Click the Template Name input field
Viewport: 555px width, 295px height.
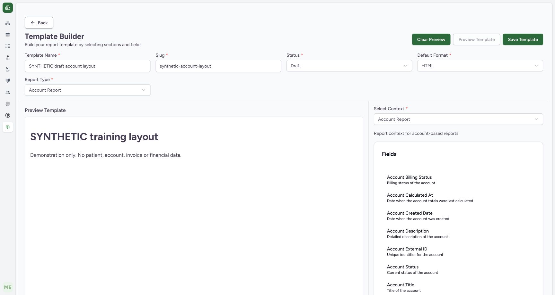[87, 66]
